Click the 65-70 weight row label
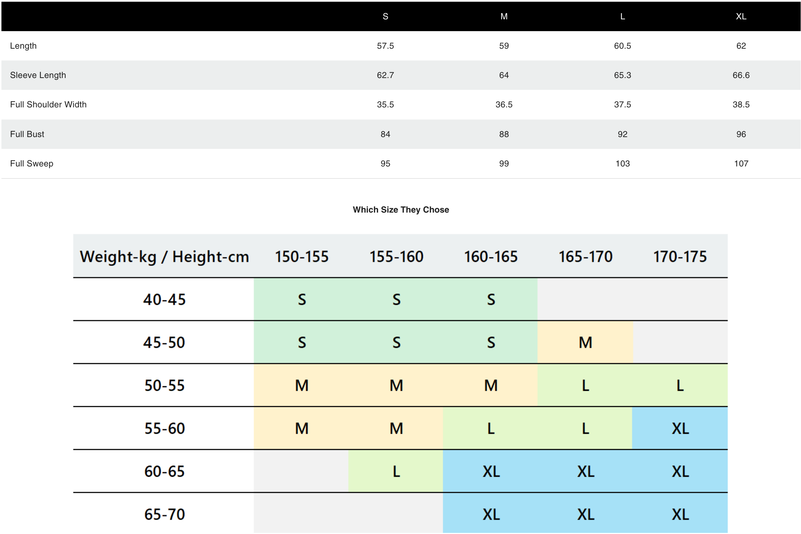This screenshot has height=534, width=801. point(164,514)
